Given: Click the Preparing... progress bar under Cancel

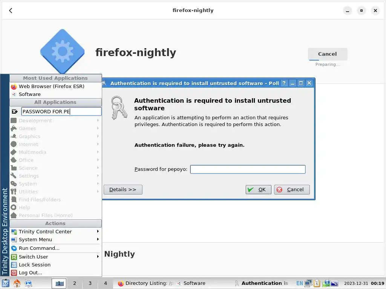Looking at the screenshot, I should point(328,60).
